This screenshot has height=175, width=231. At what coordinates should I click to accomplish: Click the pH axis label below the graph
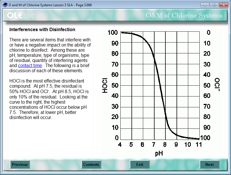point(159,153)
